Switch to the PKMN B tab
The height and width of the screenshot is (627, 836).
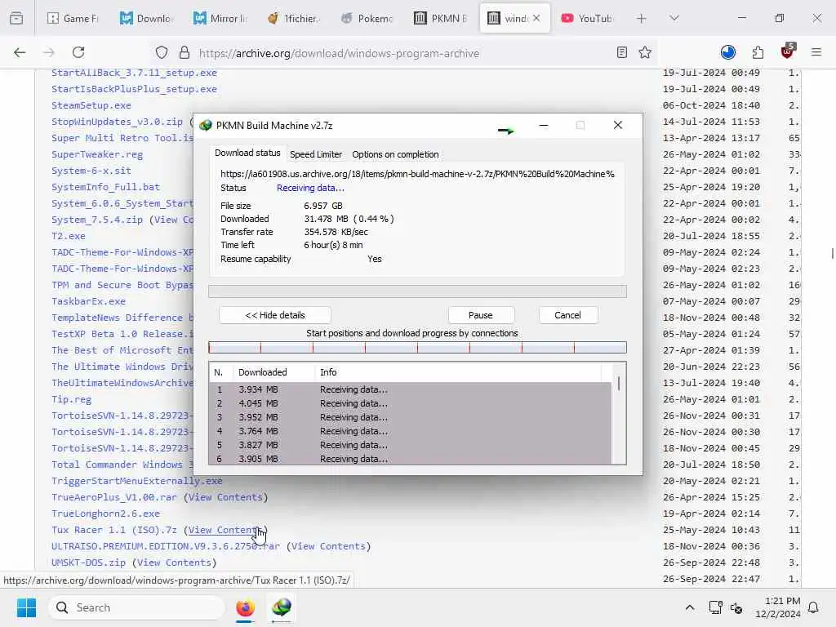click(x=440, y=18)
